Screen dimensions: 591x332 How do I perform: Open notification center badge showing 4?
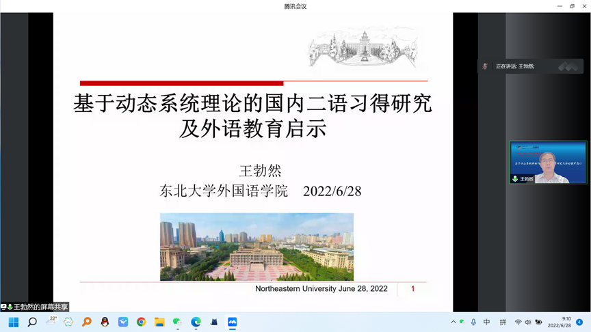pos(579,322)
